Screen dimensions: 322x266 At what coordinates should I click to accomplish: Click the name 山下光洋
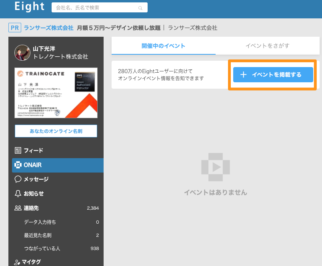click(x=44, y=49)
